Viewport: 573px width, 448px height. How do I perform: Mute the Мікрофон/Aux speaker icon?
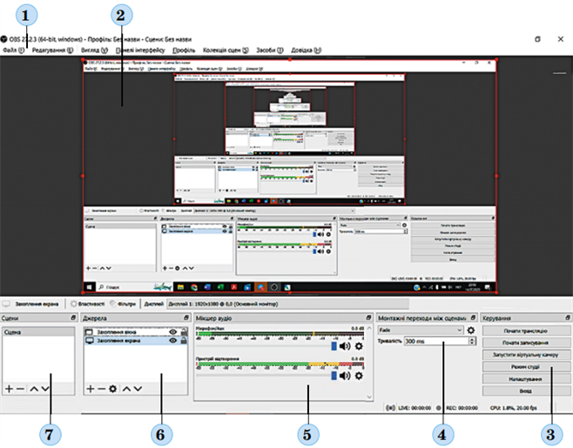(x=344, y=345)
